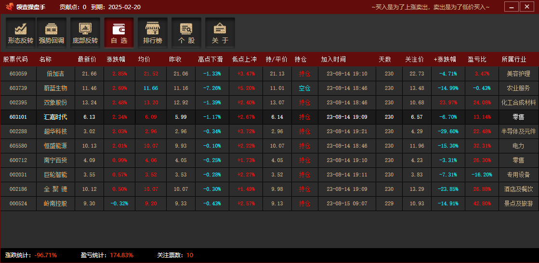Sort by 涨跌幅 column header
539x263 pixels.
(116, 60)
